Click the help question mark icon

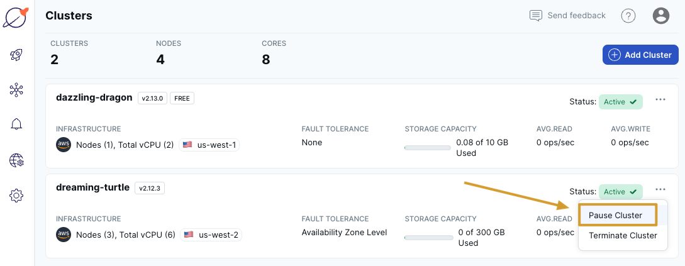(628, 16)
